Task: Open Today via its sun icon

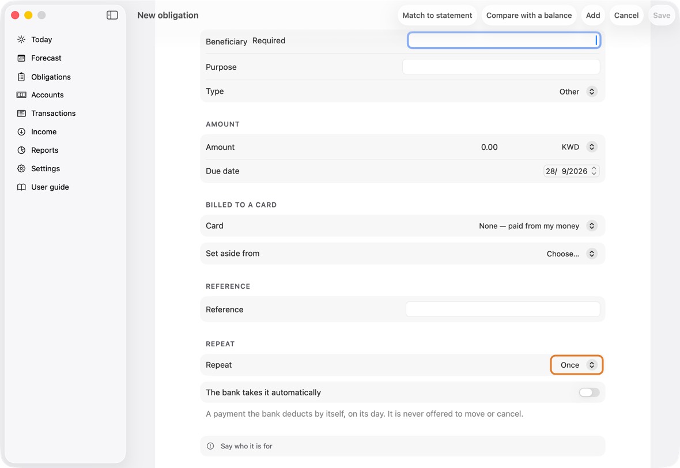Action: (x=21, y=39)
